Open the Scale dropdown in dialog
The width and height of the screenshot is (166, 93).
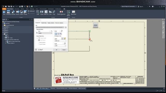point(65,46)
